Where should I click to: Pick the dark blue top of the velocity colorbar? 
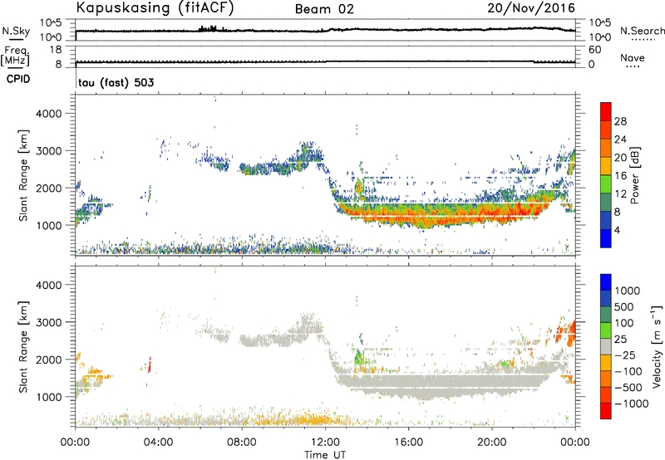(x=606, y=282)
